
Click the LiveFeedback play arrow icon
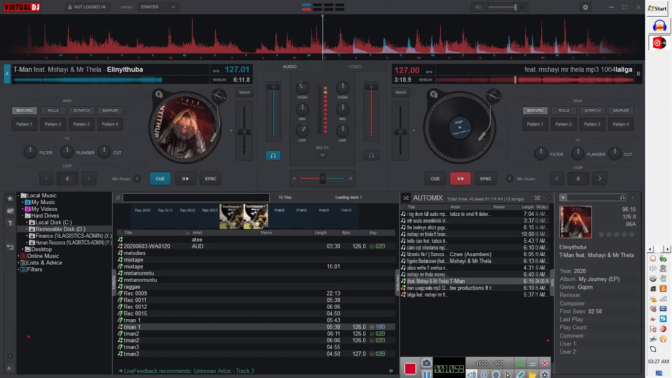click(x=391, y=371)
